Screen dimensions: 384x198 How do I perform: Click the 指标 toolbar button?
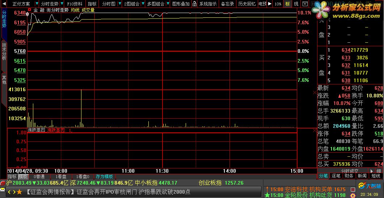pyautogui.click(x=92, y=4)
